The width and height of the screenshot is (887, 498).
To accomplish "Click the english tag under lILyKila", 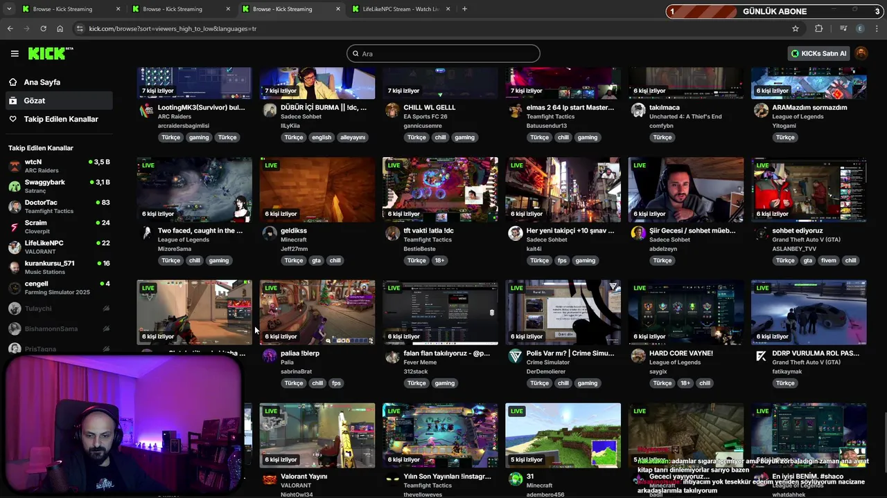I will coord(322,137).
